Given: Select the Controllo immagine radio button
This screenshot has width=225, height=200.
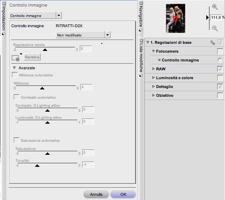Looking at the screenshot, I should coord(220,60).
